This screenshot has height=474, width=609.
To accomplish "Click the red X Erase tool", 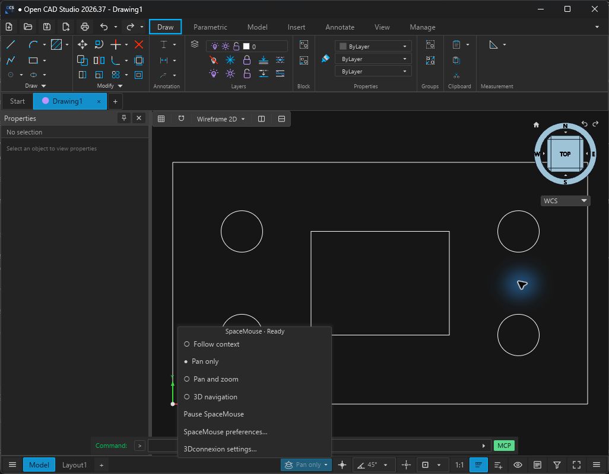I will pyautogui.click(x=139, y=44).
